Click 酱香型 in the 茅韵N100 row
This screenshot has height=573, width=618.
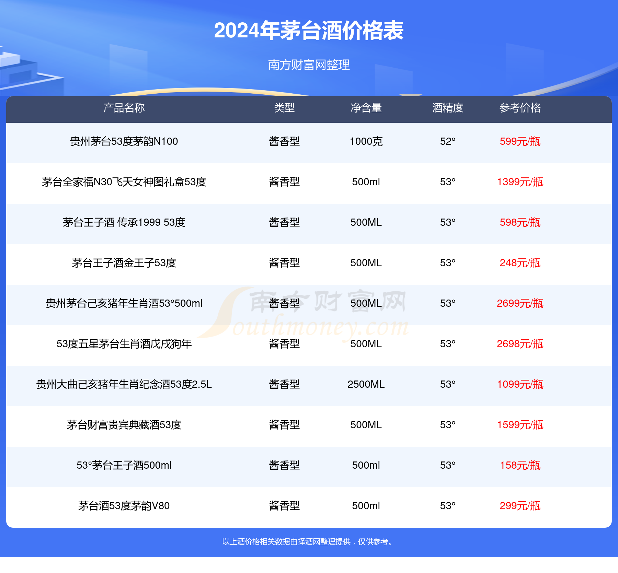coord(284,141)
